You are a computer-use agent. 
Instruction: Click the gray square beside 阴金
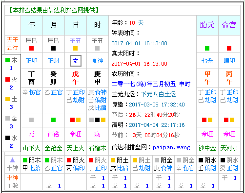[179, 160]
